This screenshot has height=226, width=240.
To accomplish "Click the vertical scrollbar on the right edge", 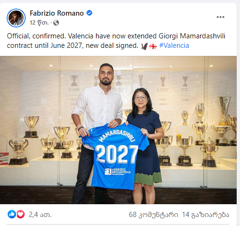I will pyautogui.click(x=239, y=113).
